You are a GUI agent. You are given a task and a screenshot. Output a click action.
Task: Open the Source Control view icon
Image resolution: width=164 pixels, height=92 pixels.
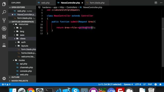pyautogui.click(x=4, y=20)
